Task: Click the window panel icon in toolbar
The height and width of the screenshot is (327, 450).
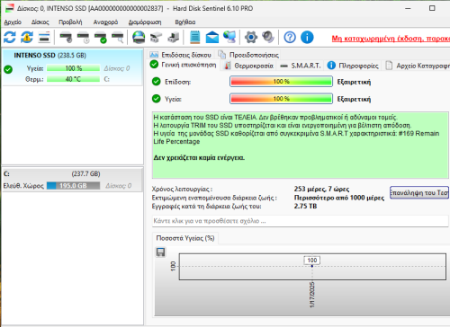Action: (x=44, y=38)
